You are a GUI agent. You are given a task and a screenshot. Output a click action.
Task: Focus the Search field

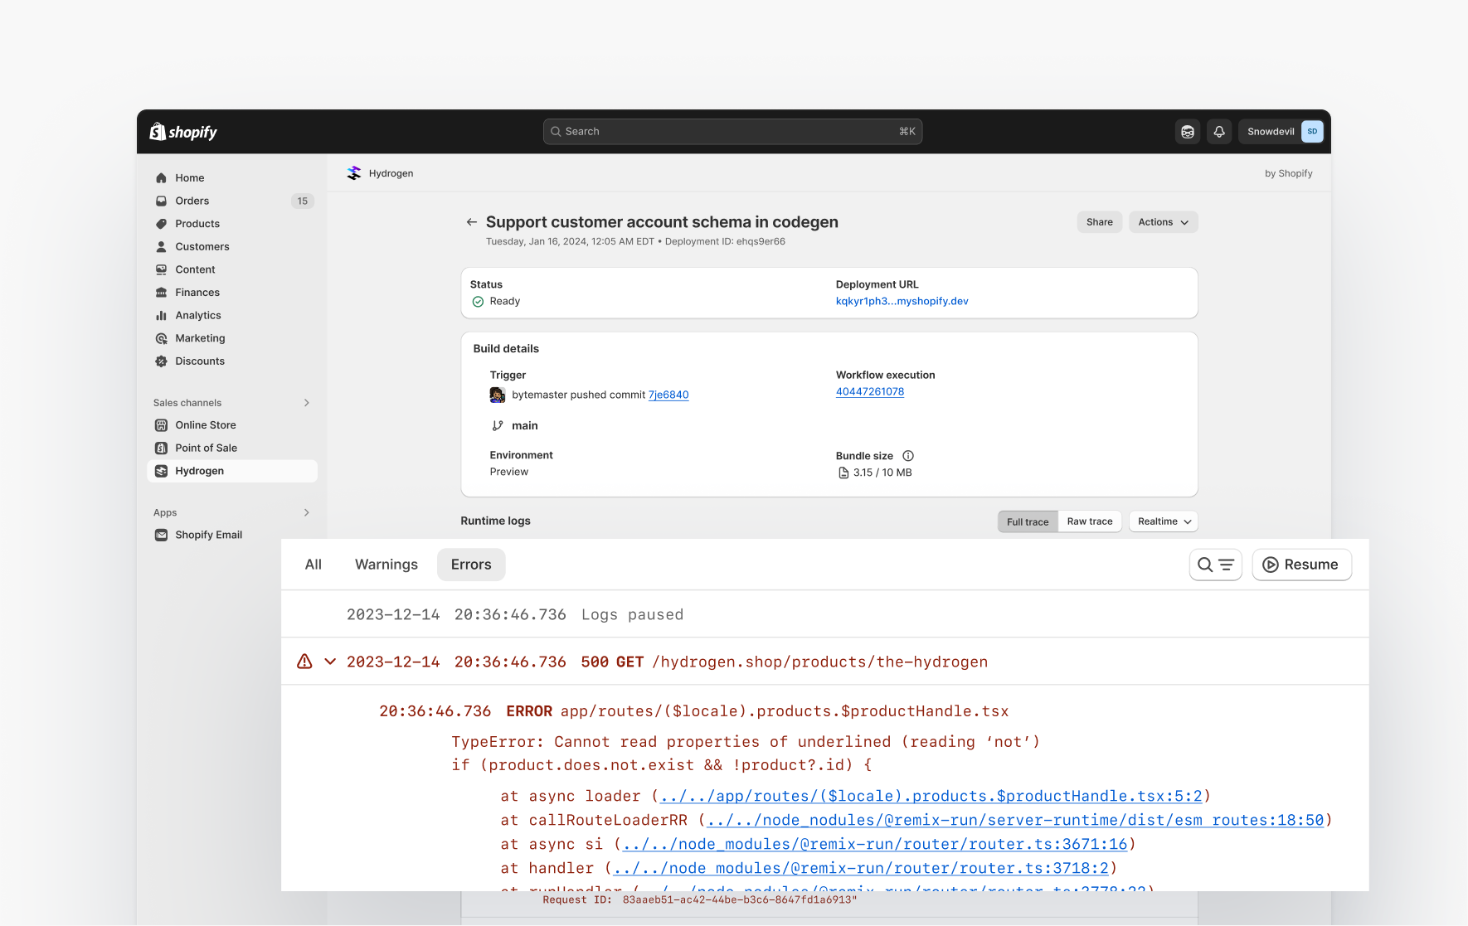[x=732, y=132]
